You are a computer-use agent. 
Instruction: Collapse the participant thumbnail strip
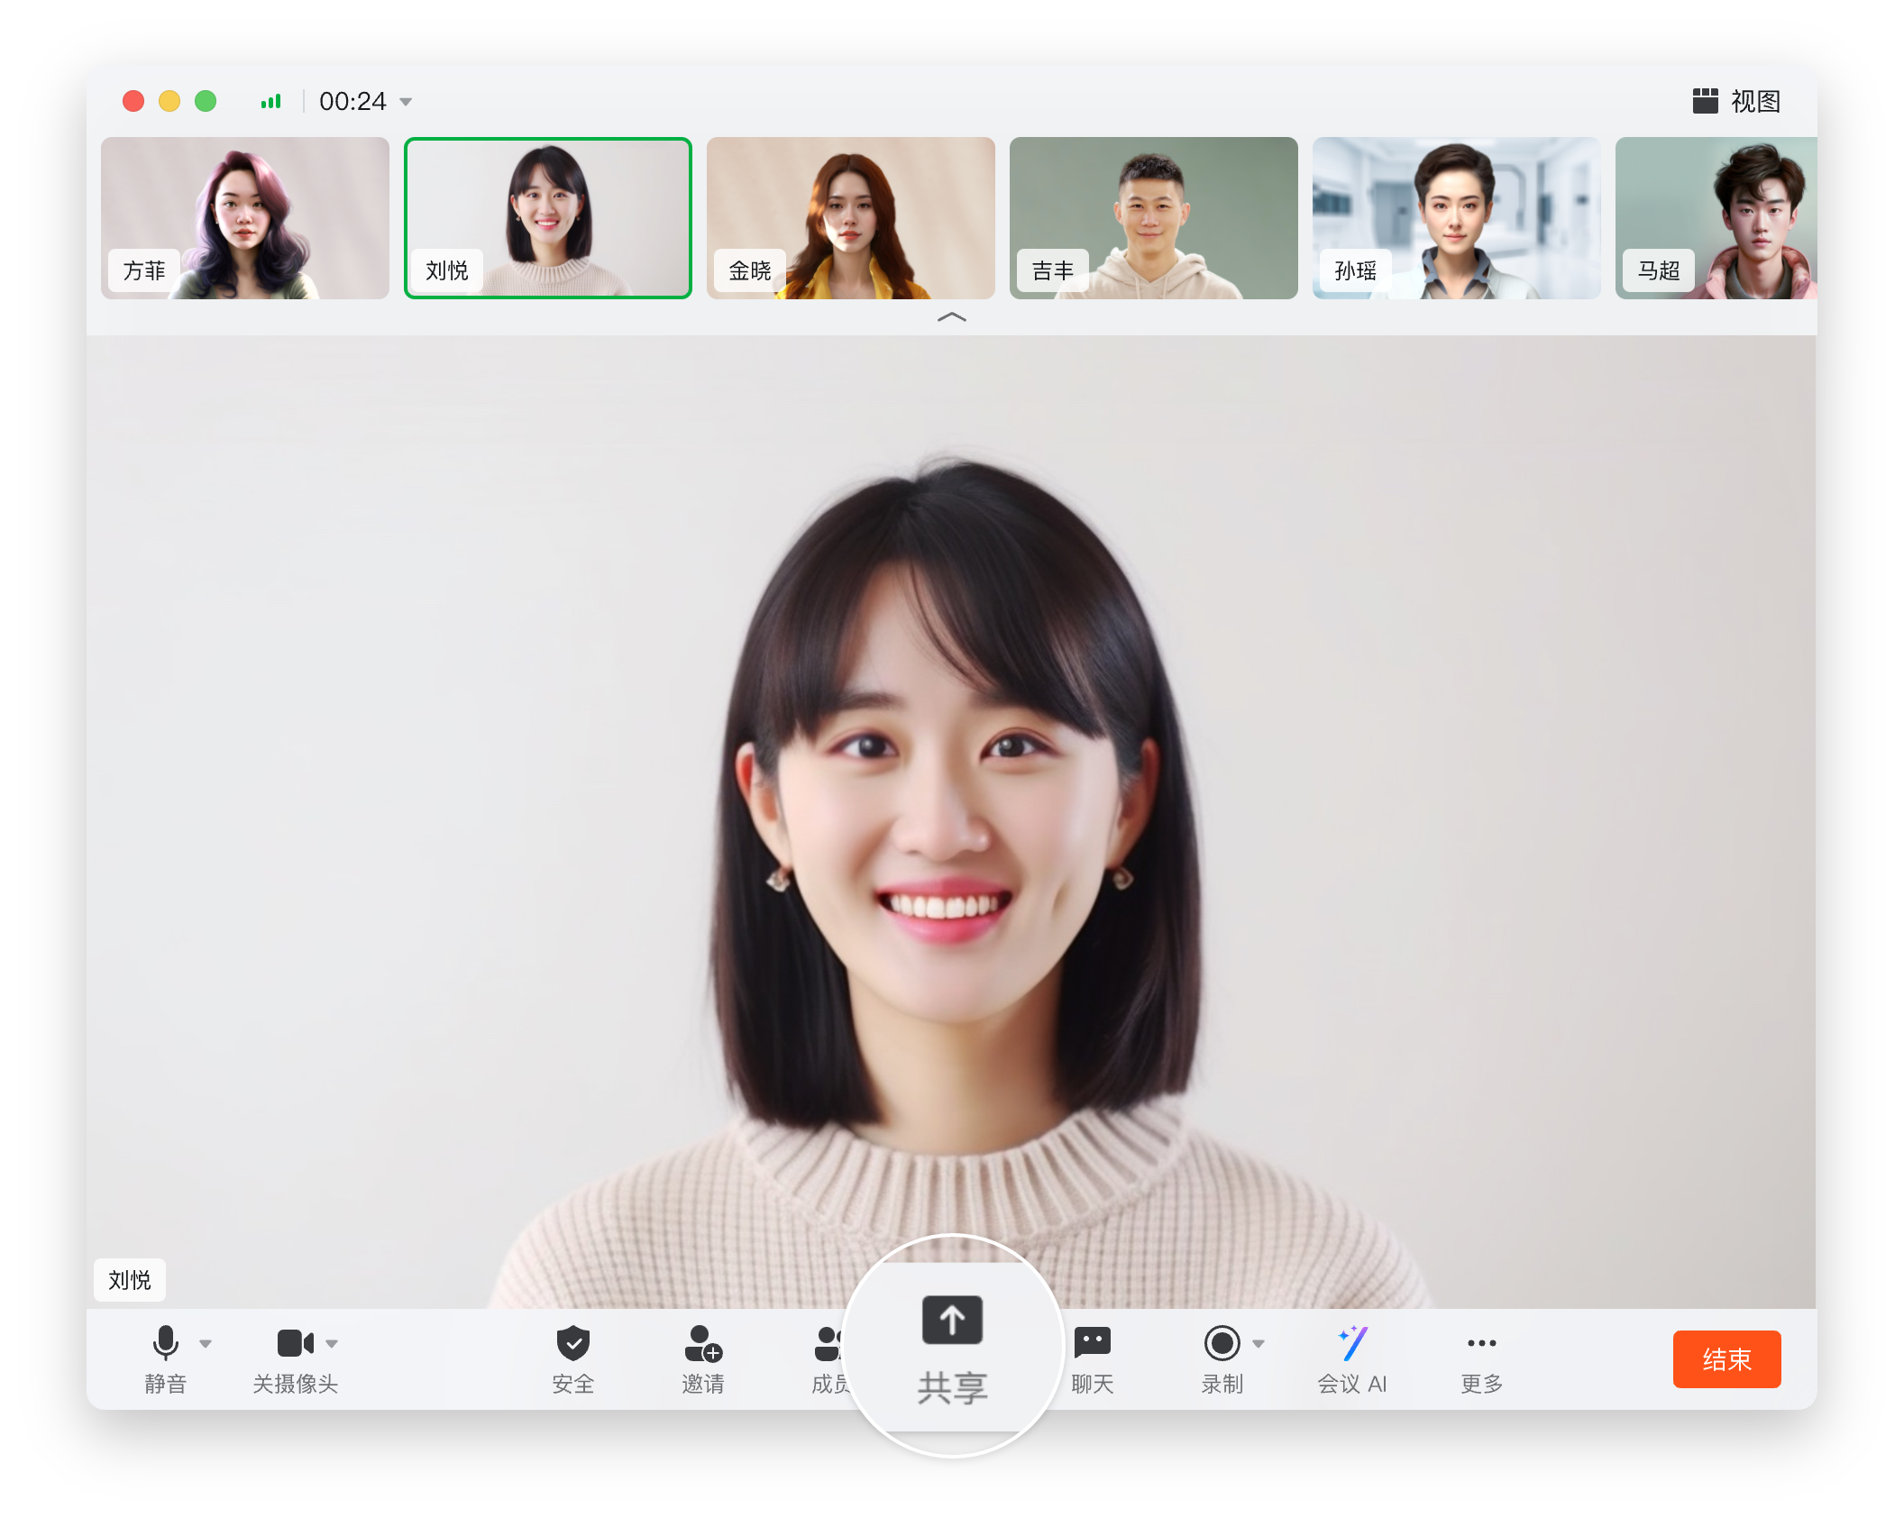[x=952, y=316]
